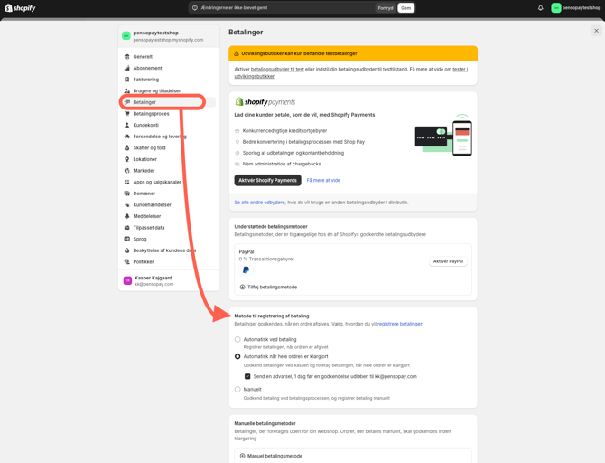Click the Sprog language icon
The height and width of the screenshot is (463, 605).
click(x=127, y=239)
